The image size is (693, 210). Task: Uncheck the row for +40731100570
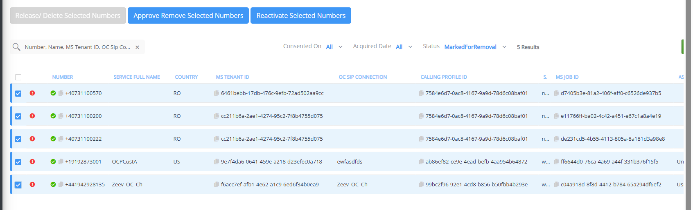[18, 93]
